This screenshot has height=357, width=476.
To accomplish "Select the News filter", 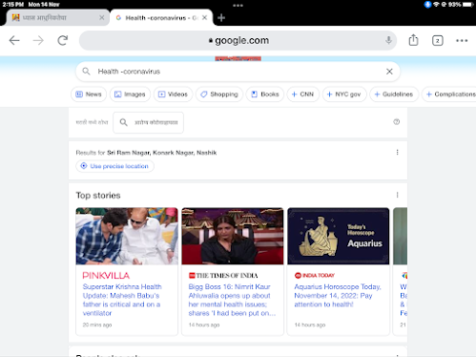I will point(89,94).
